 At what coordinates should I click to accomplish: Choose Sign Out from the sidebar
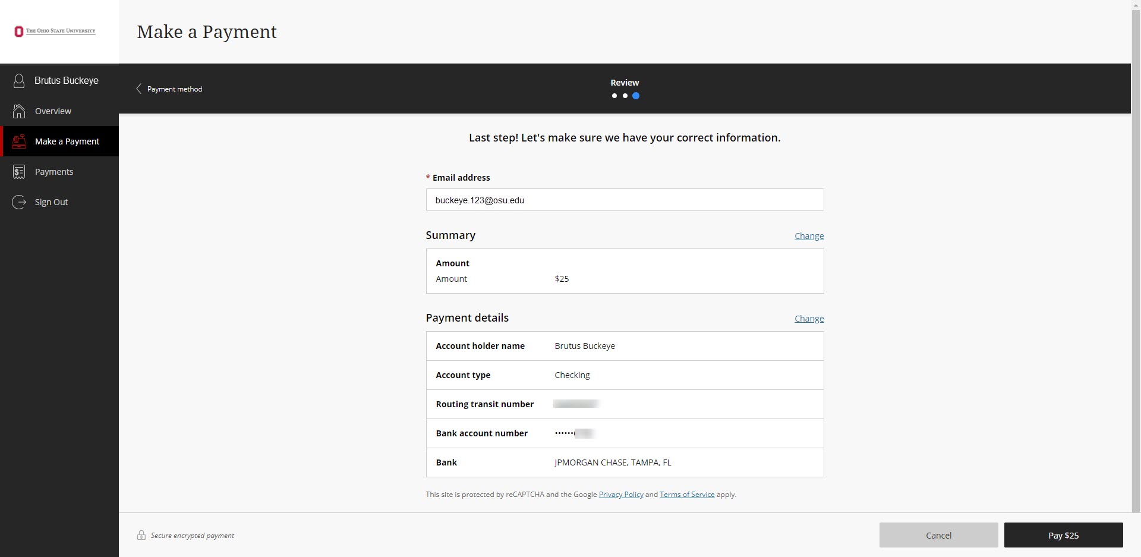click(x=51, y=202)
